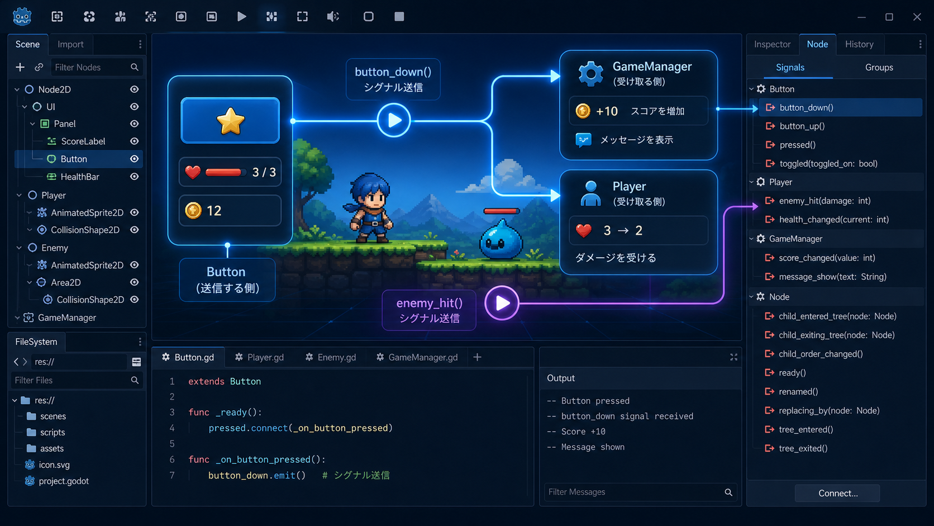Click the search icon in Filter Files
This screenshot has height=526, width=934.
point(135,380)
